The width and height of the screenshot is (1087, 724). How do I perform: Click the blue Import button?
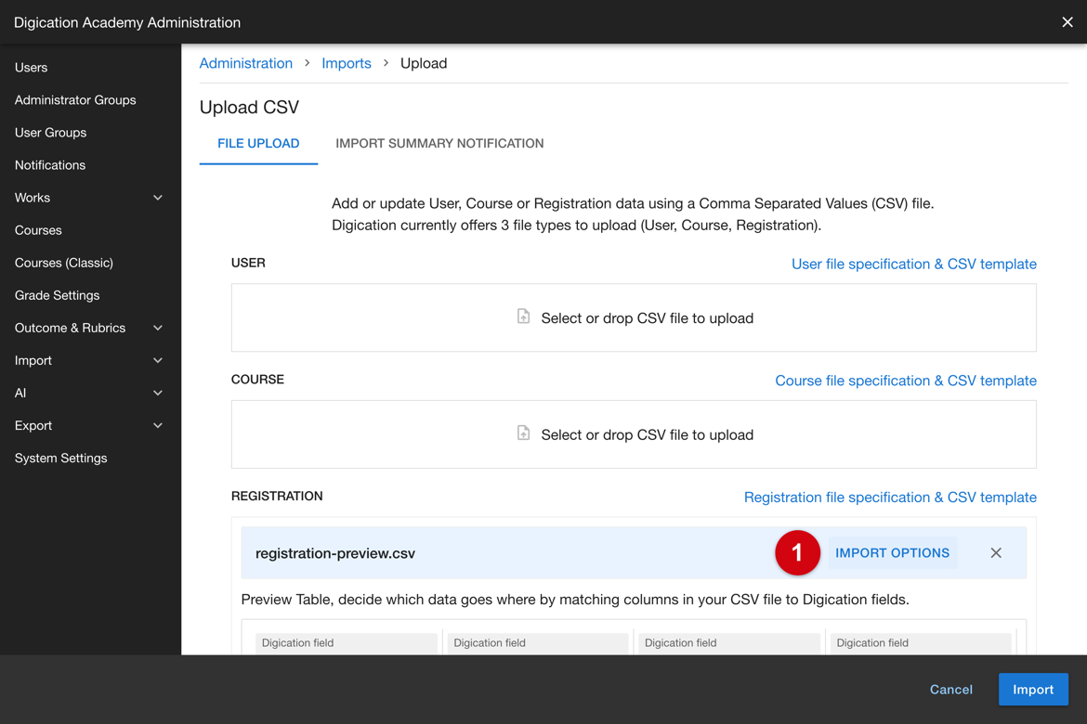pos(1033,690)
